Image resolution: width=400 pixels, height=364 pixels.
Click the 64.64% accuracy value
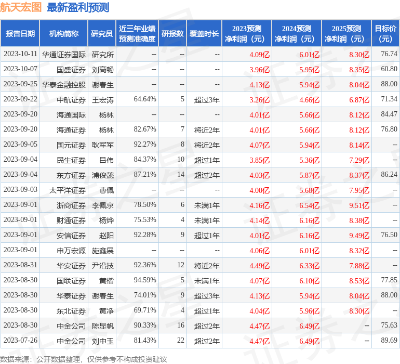(x=145, y=99)
